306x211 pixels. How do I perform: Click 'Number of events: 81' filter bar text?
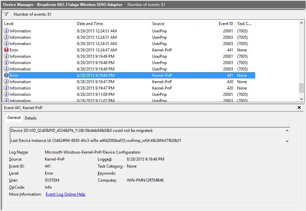pyautogui.click(x=32, y=14)
